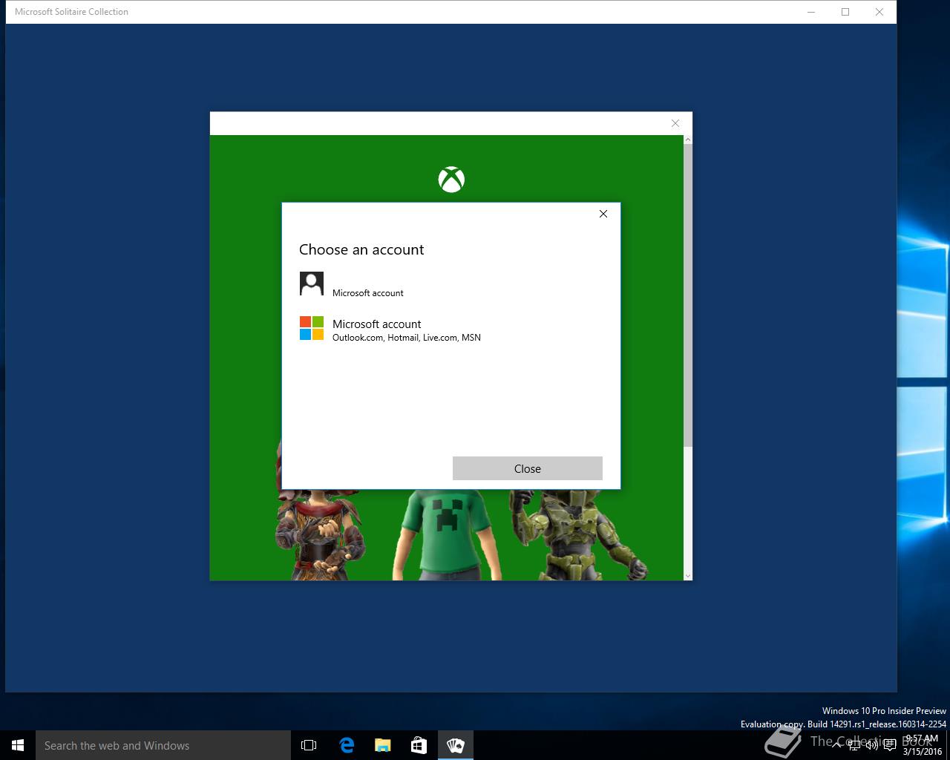Minimize the Microsoft Solitaire Collection window
Viewport: 950px width, 760px height.
point(811,12)
